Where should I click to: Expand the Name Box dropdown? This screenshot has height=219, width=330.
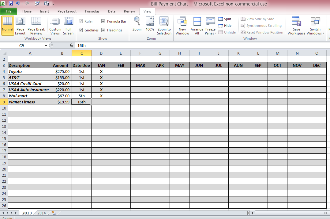[x=46, y=45]
